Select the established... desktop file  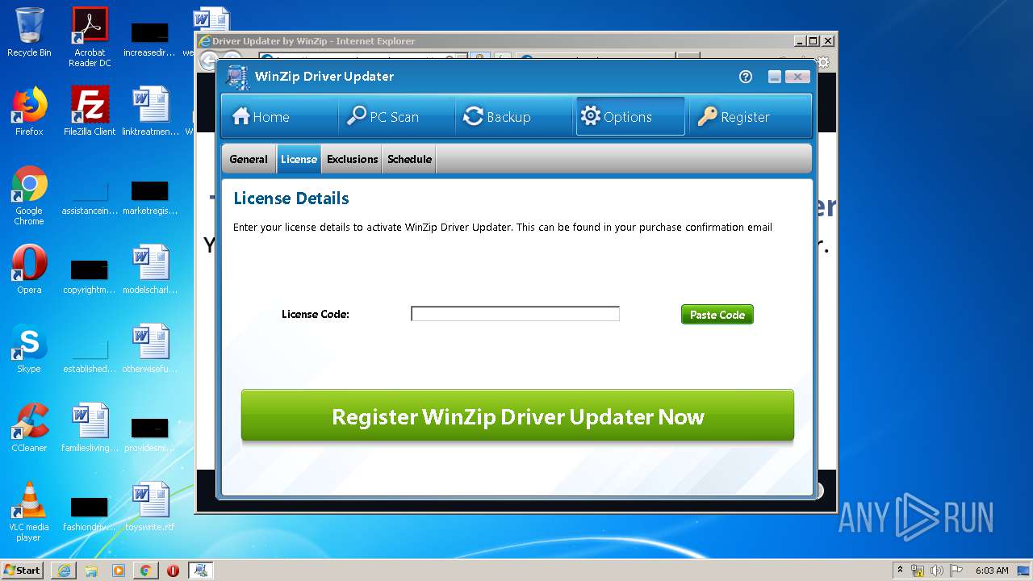pos(90,353)
